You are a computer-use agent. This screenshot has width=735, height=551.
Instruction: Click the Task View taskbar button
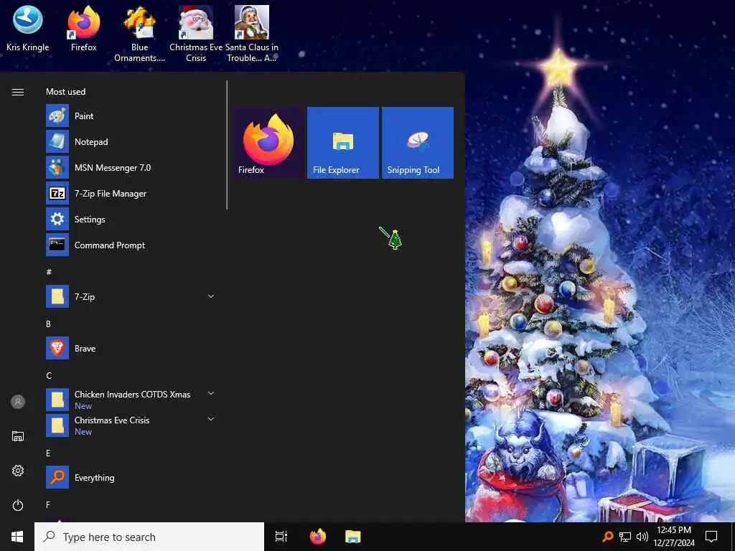pos(281,537)
